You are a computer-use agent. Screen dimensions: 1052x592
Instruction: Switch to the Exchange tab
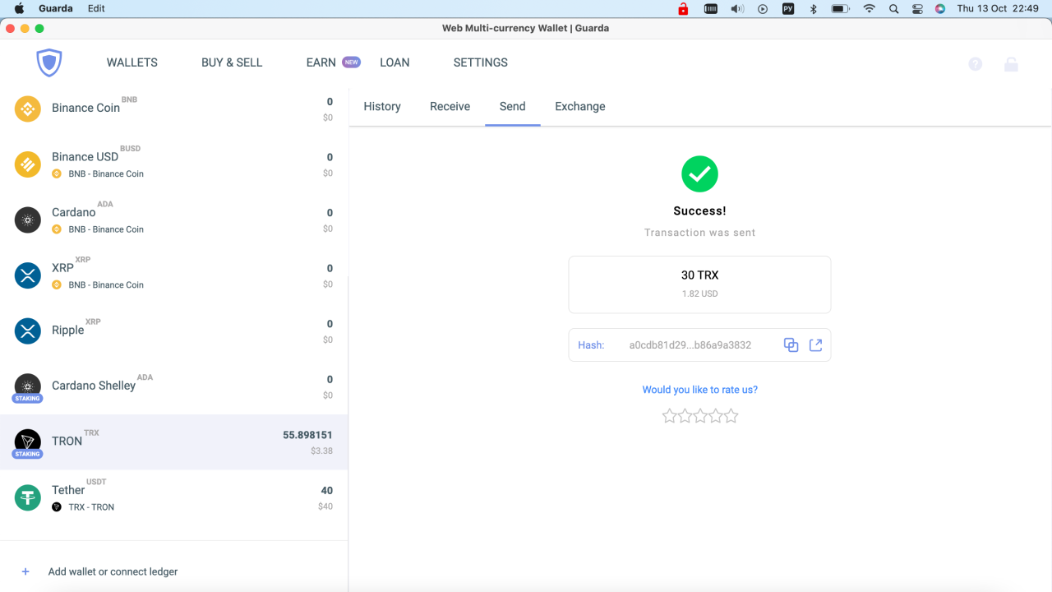click(579, 106)
